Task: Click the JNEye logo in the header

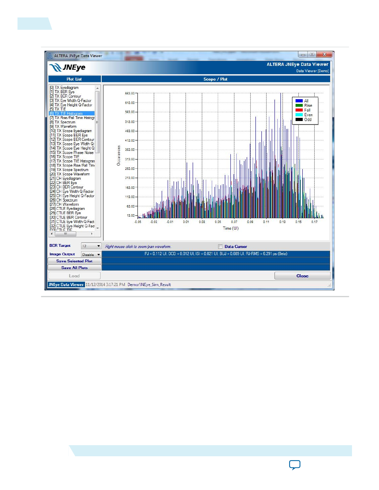Action: 67,67
